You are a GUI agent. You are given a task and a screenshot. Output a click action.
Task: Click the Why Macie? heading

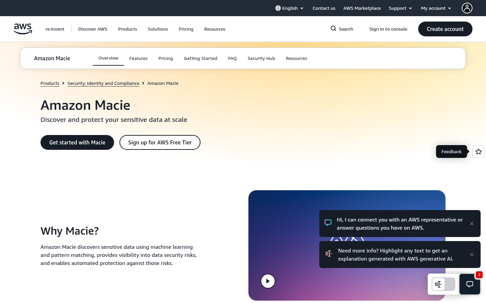70,231
